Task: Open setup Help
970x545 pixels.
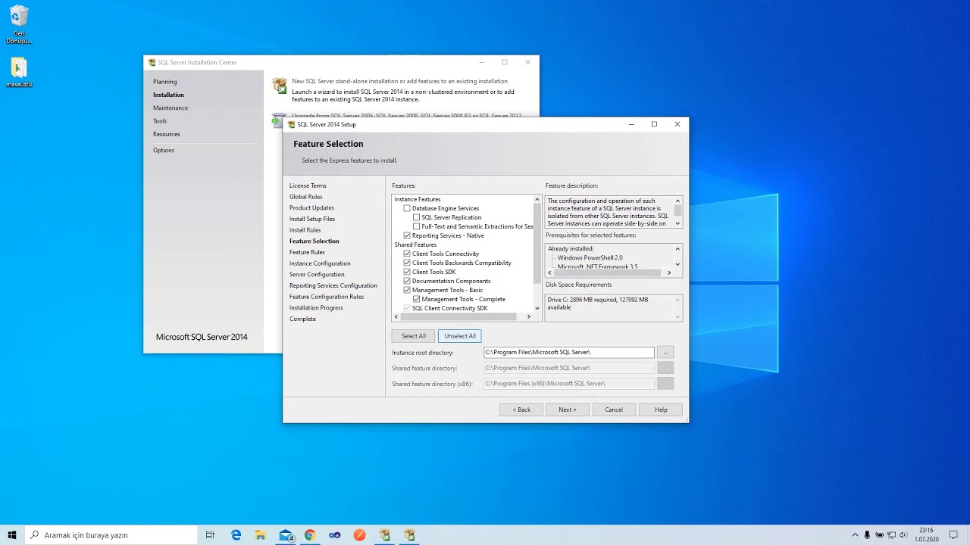Action: pyautogui.click(x=661, y=410)
